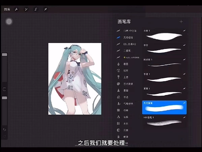Screen dimensions: 202x152
Task: Activate the Selection S tool
Action: (x=35, y=9)
